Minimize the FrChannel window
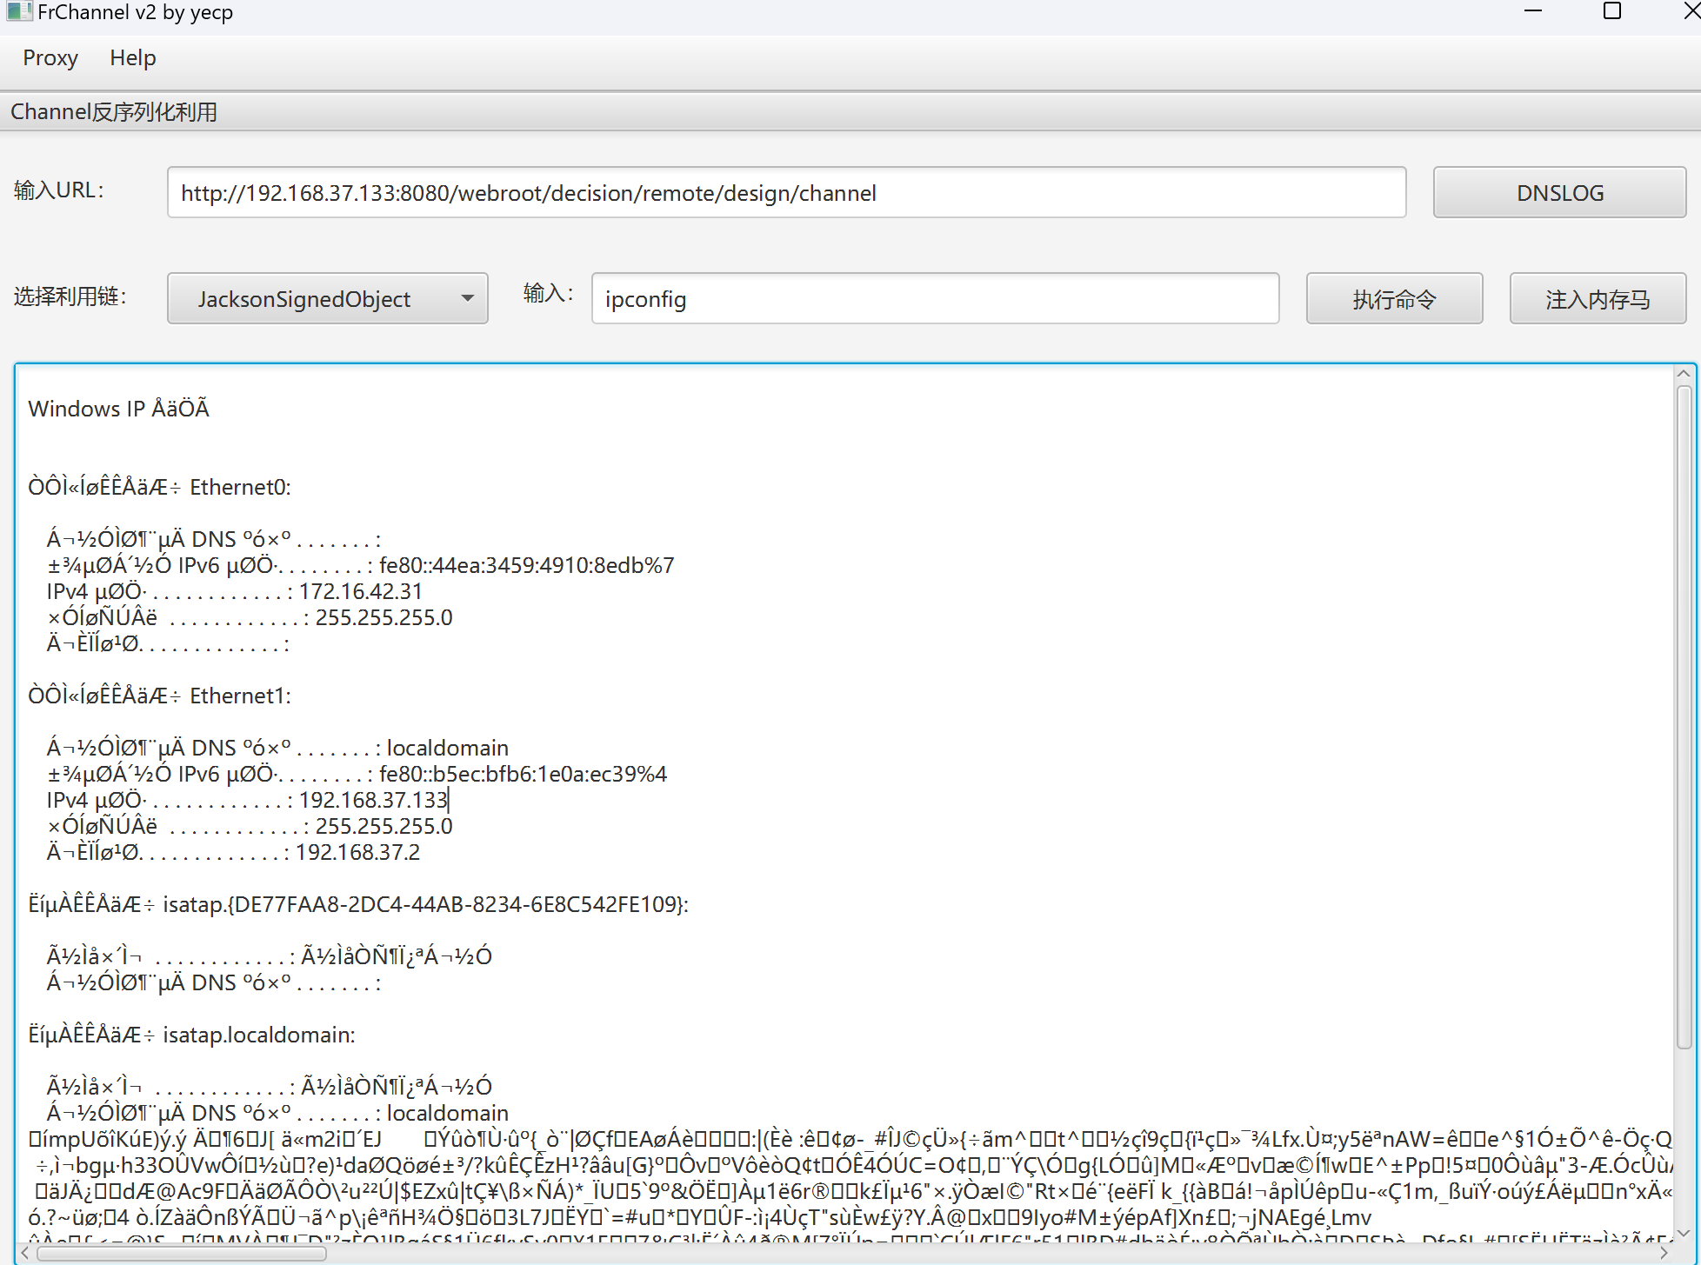The image size is (1701, 1265). coord(1533,11)
